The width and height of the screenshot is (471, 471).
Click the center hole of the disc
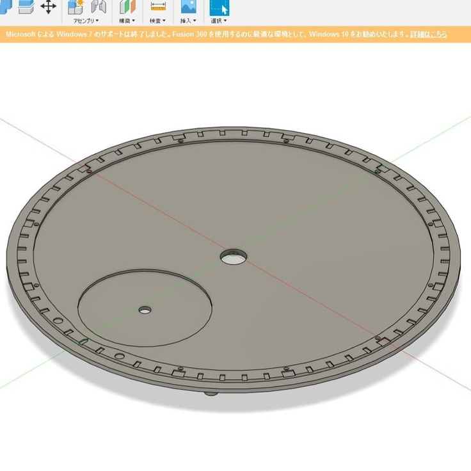tap(234, 257)
